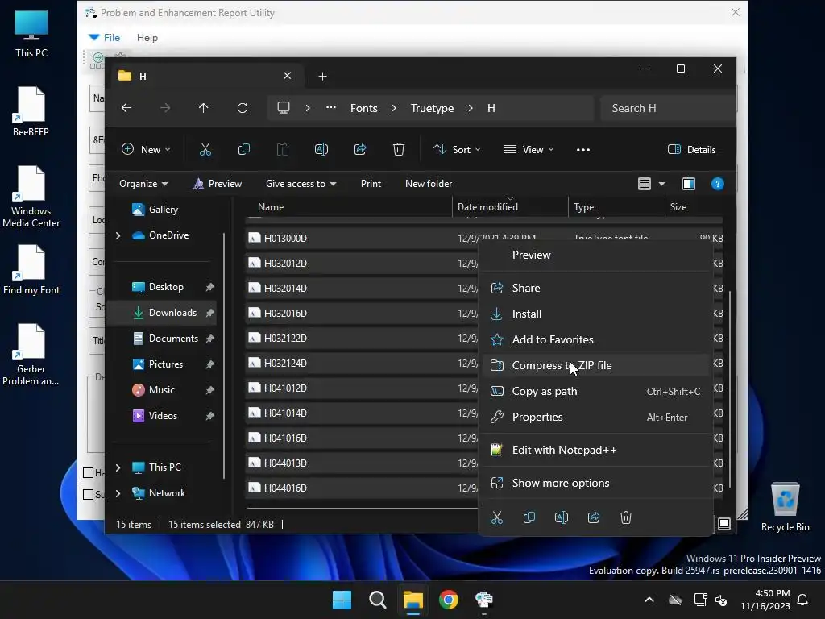The height and width of the screenshot is (619, 825).
Task: Open the New dropdown
Action: (x=146, y=149)
